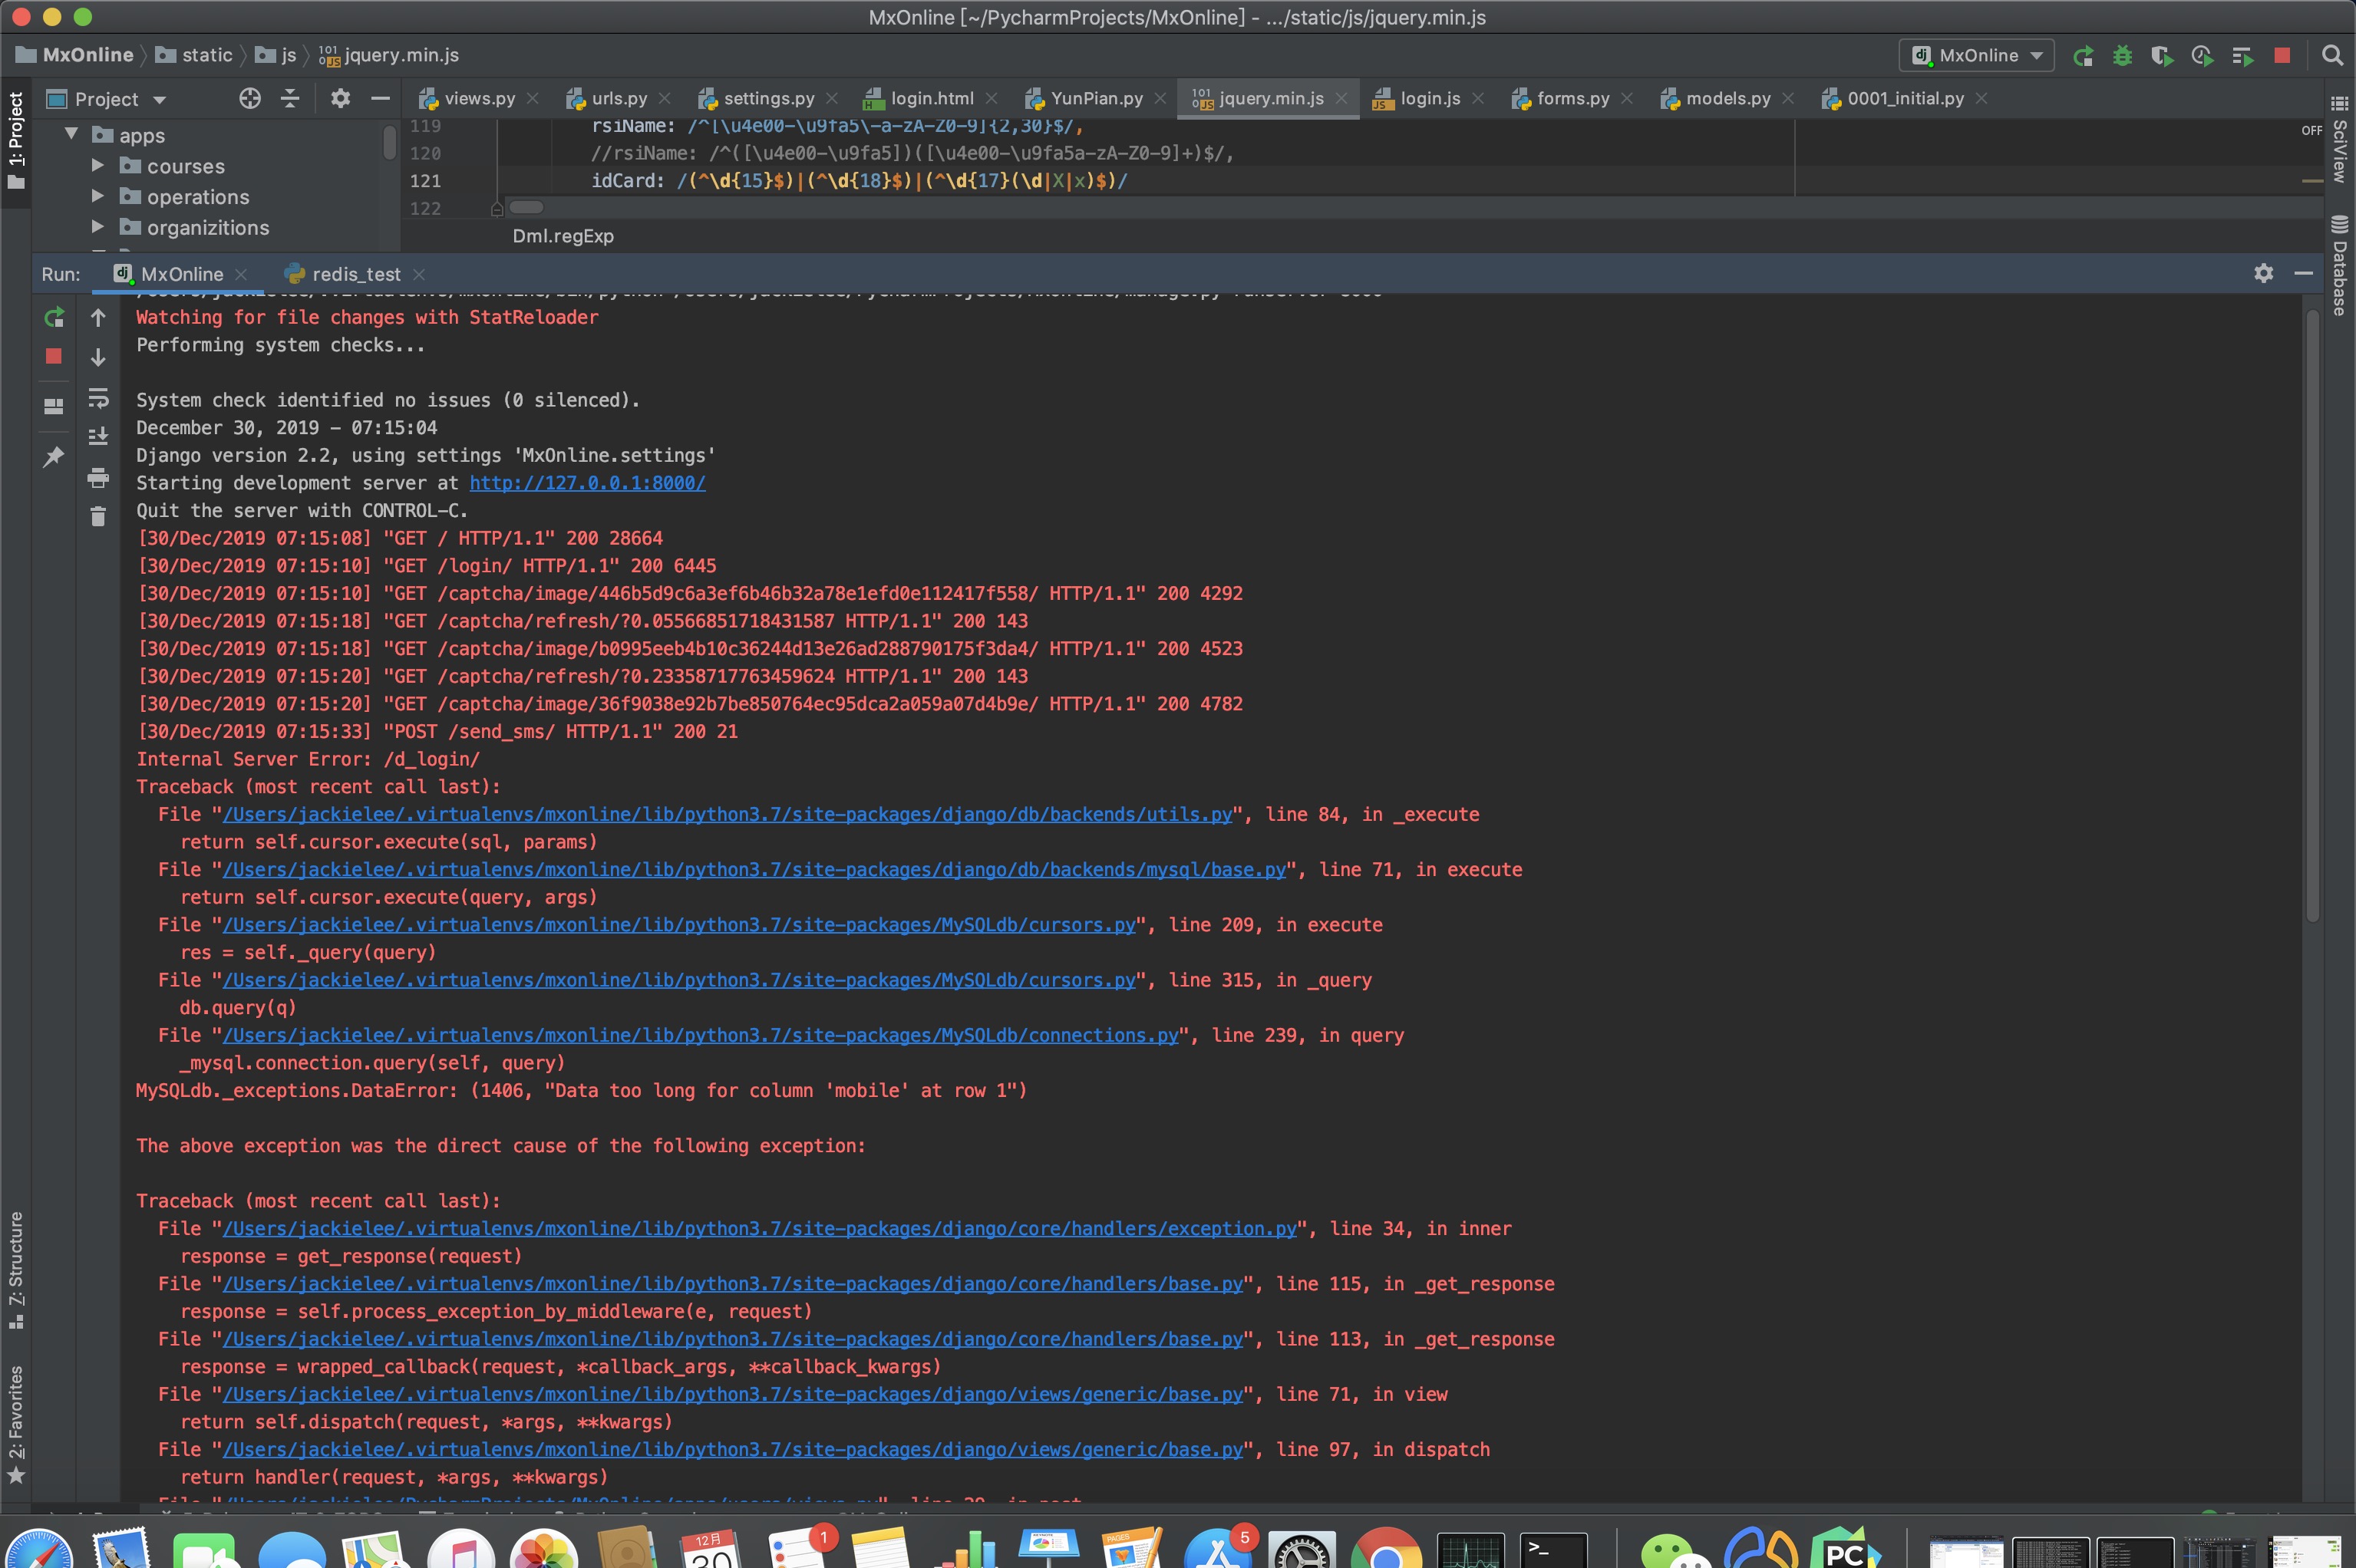
Task: Close the forms.py tab
Action: [1628, 98]
